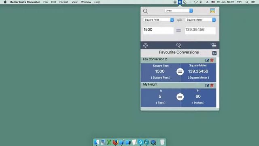The width and height of the screenshot is (259, 146).
Task: Delete the Fav Conversion 2 entry
Action: (x=212, y=60)
